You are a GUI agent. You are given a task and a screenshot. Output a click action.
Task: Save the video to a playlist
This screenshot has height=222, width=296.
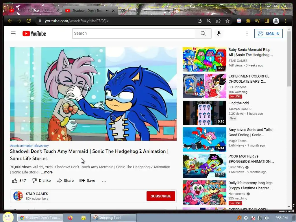coord(87,181)
